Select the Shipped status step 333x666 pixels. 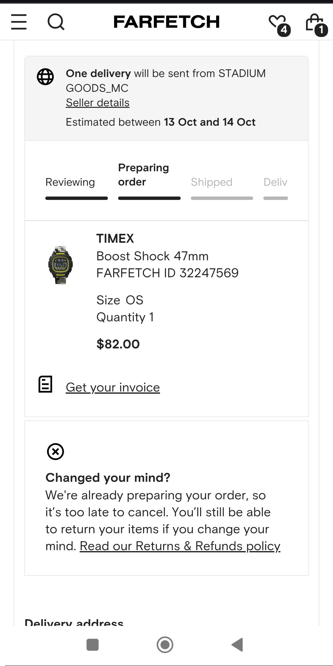(x=212, y=182)
